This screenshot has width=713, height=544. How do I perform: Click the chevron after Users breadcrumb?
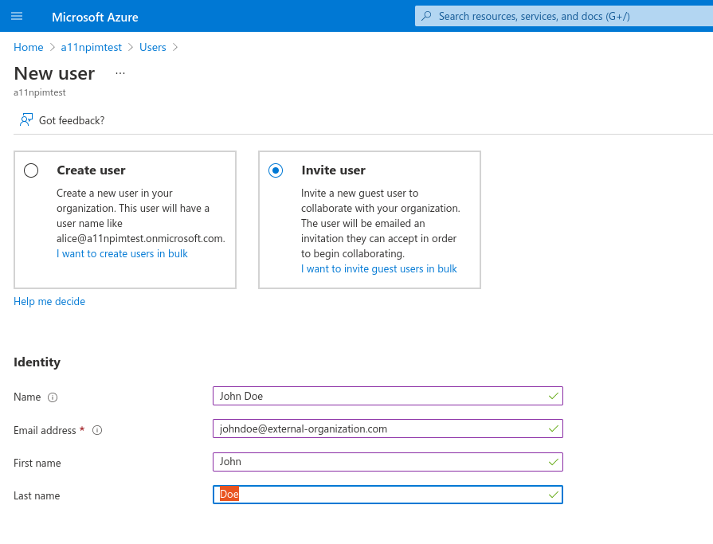coord(175,47)
